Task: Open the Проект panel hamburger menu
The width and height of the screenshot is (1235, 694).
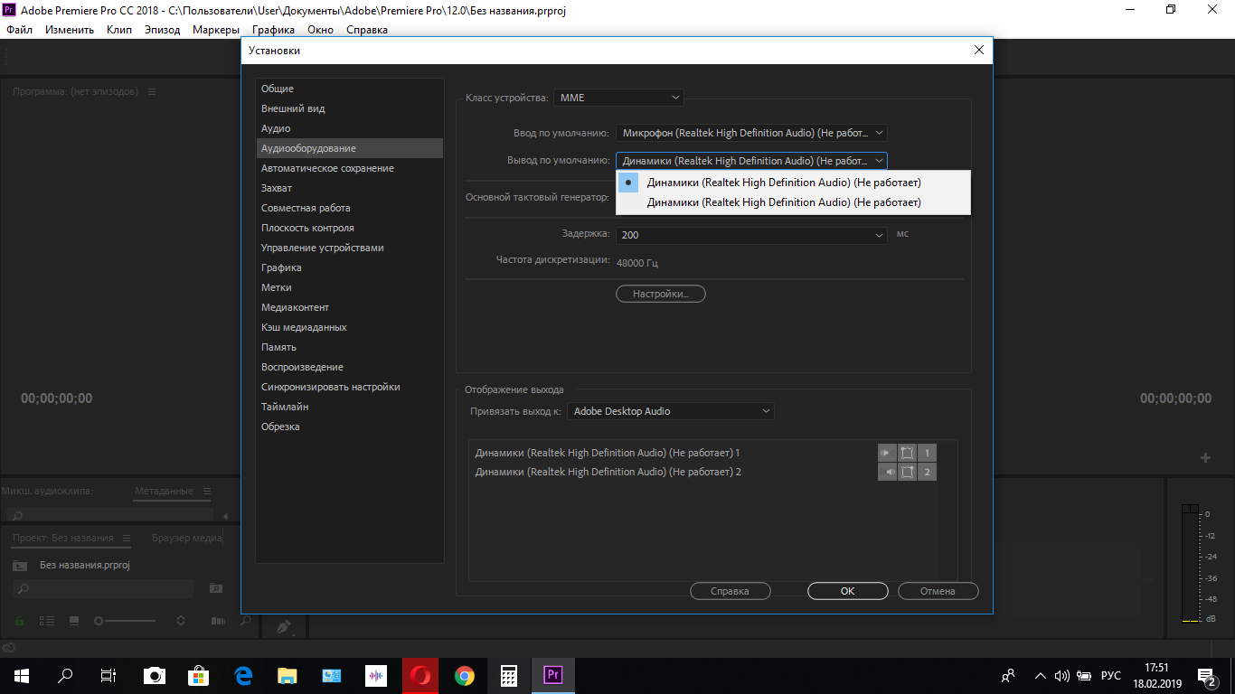Action: [127, 539]
